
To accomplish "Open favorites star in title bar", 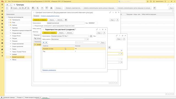I will pyautogui.click(x=154, y=1).
